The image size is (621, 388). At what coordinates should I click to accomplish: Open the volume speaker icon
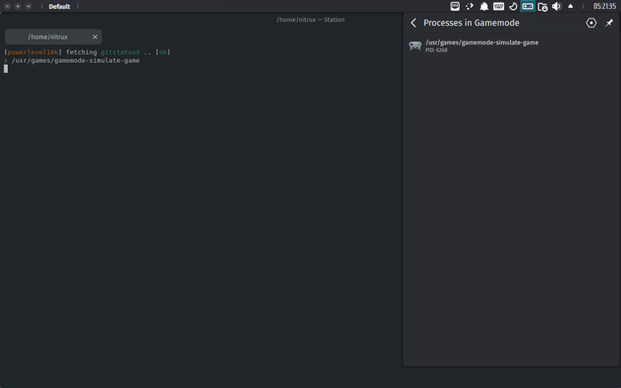tap(556, 6)
